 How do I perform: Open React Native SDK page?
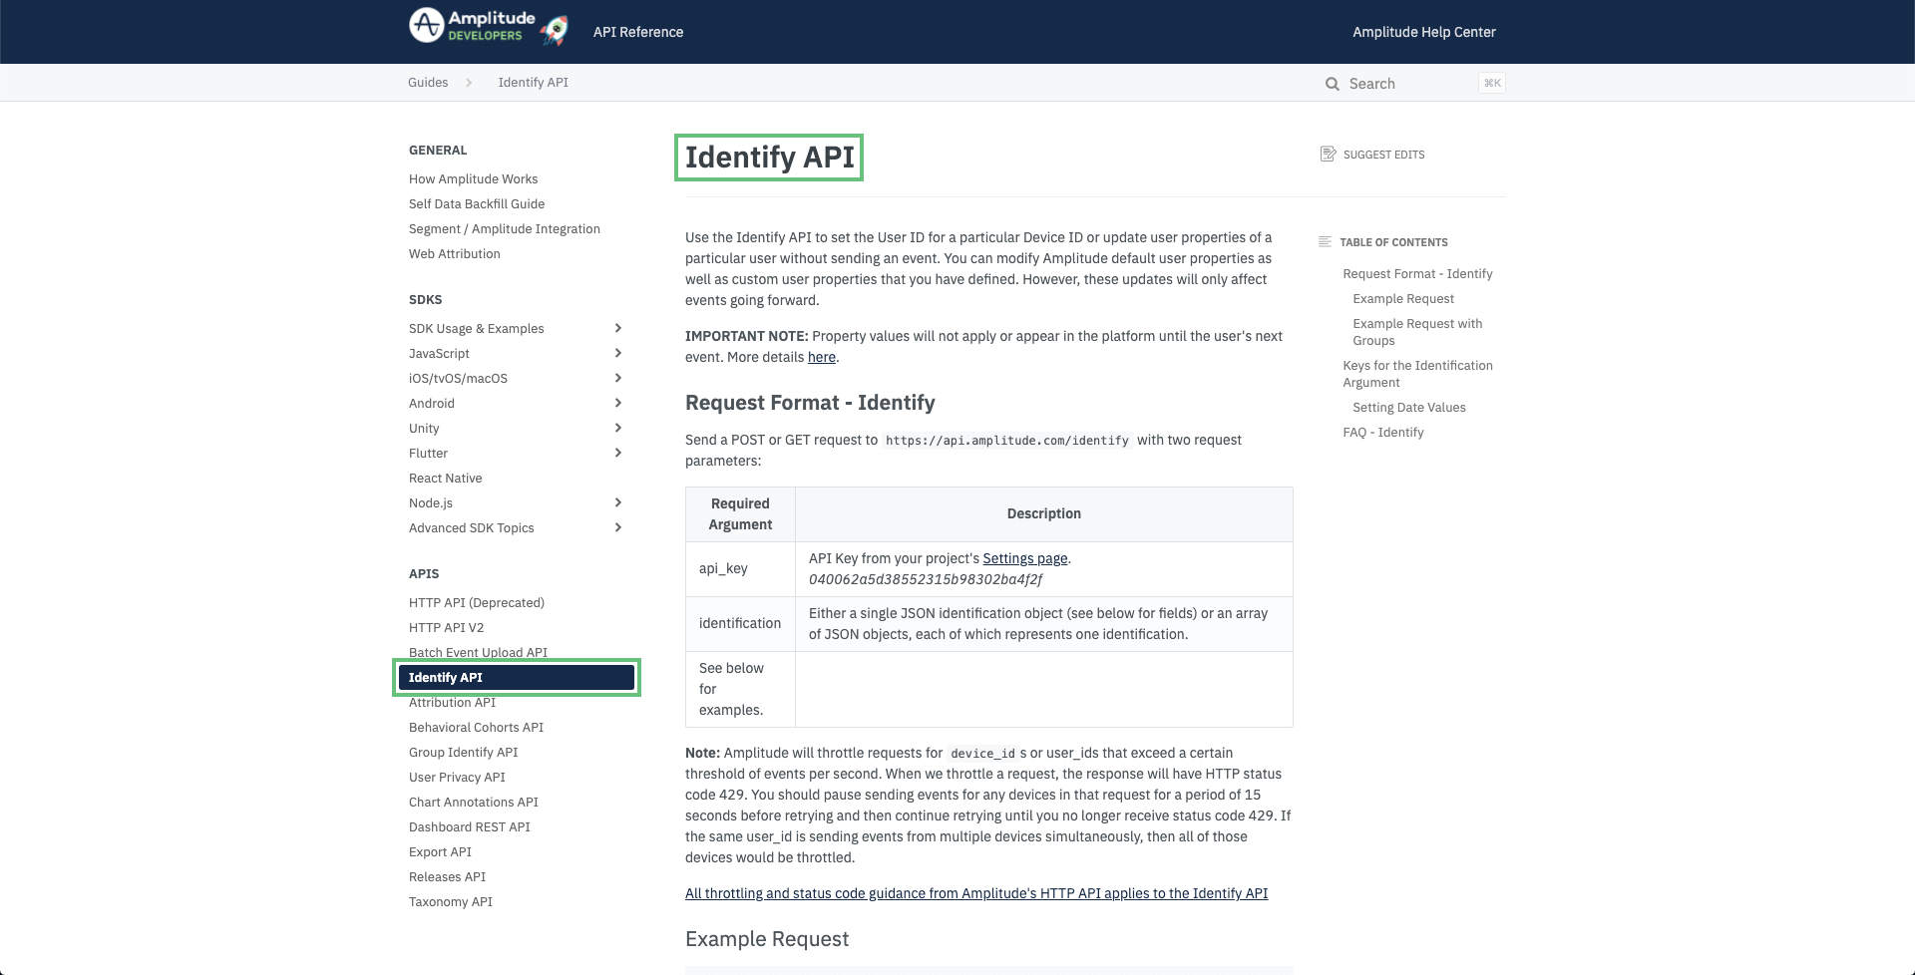click(x=445, y=478)
